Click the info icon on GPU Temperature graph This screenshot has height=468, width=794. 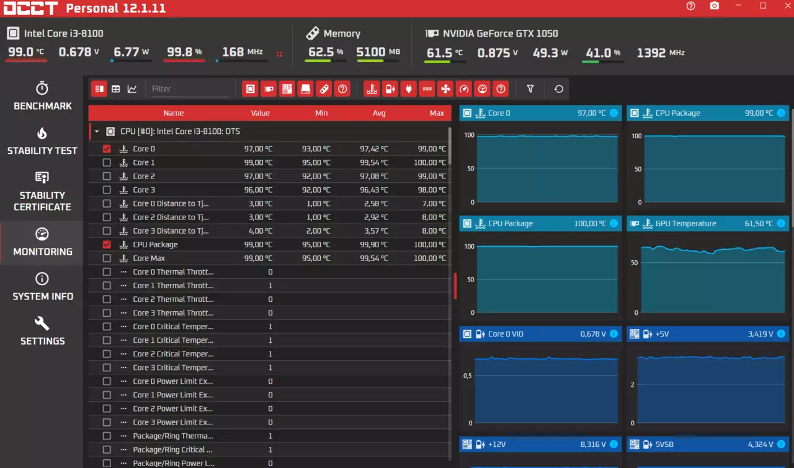click(781, 224)
